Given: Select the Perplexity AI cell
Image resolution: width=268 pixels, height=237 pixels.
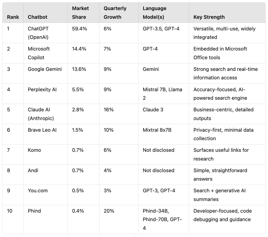Looking at the screenshot, I should click(42, 90).
